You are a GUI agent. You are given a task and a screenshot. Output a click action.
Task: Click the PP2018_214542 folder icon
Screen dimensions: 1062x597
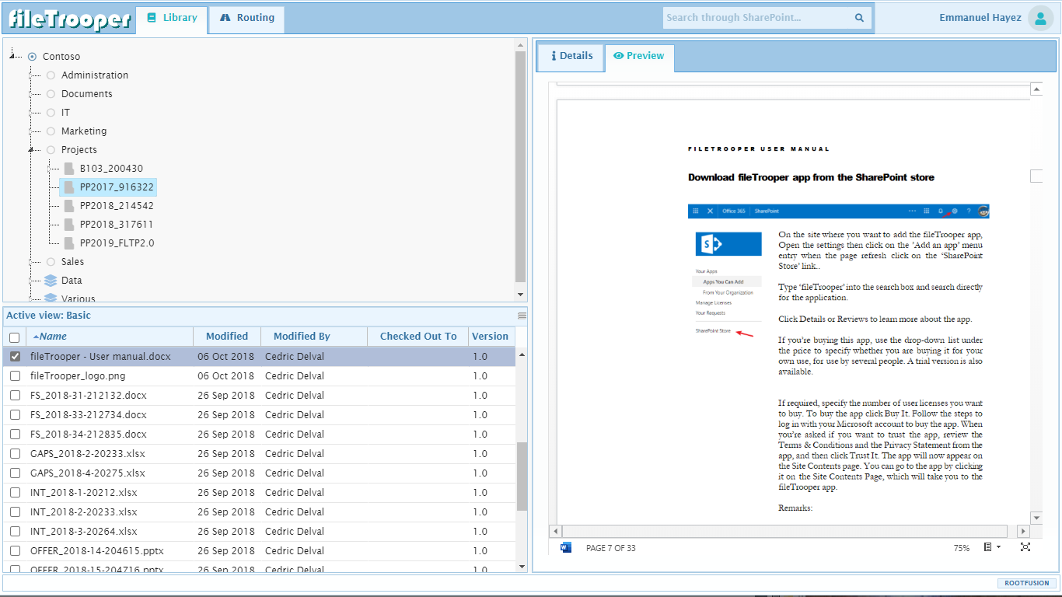pyautogui.click(x=69, y=206)
